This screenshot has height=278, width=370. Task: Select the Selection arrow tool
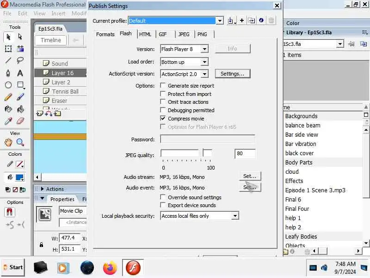pyautogui.click(x=8, y=37)
